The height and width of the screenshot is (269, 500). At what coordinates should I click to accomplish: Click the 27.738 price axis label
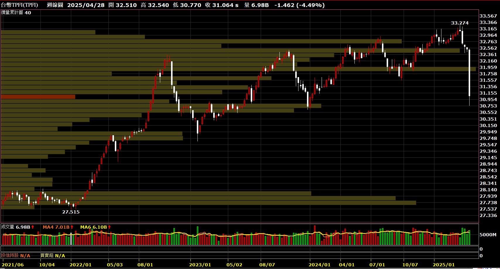coord(488,202)
